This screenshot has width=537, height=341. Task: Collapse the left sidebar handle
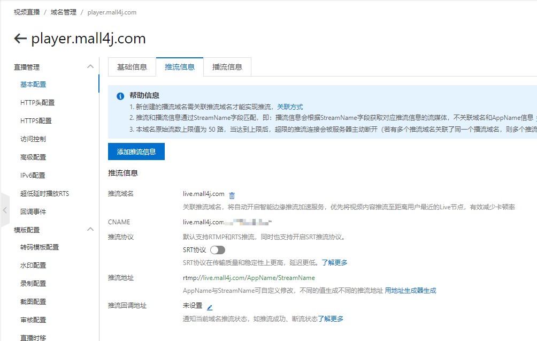click(x=5, y=210)
